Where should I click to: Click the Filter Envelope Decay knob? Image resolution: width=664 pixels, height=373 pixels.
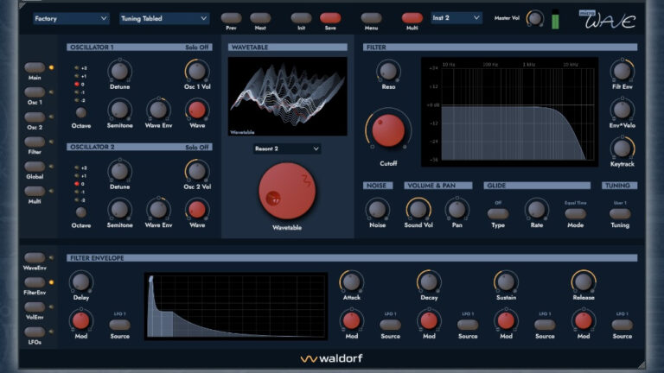pos(429,282)
